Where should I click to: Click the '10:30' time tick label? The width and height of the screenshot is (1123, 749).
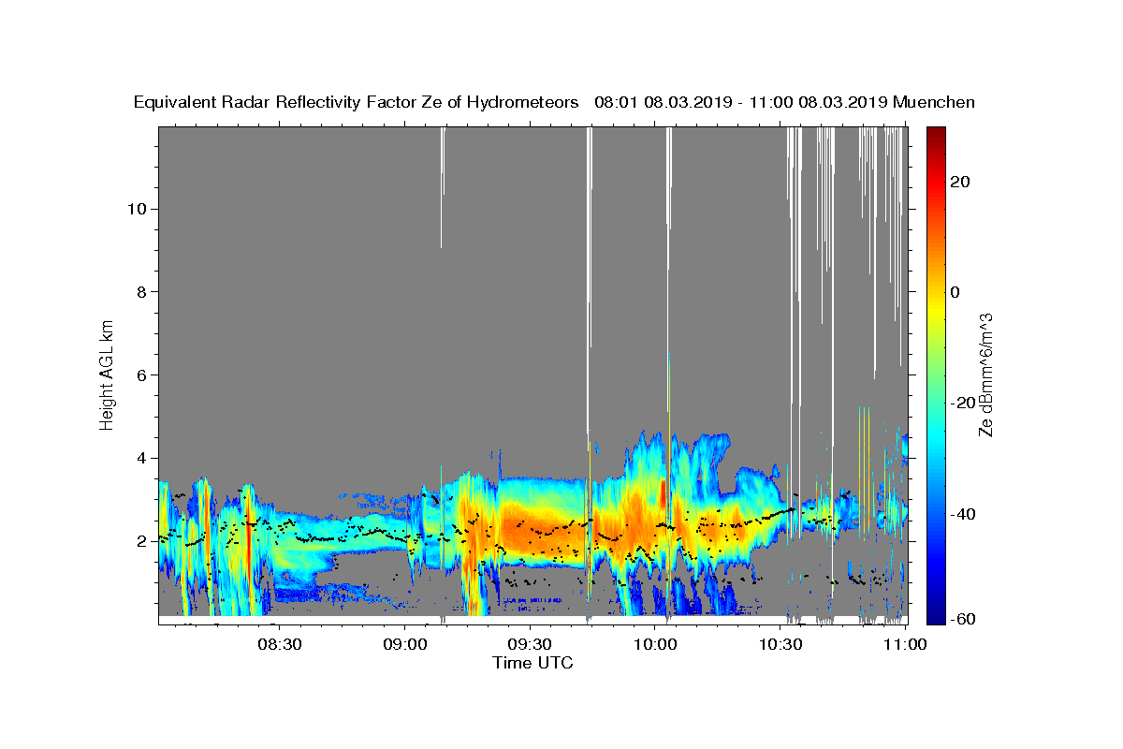coord(780,644)
